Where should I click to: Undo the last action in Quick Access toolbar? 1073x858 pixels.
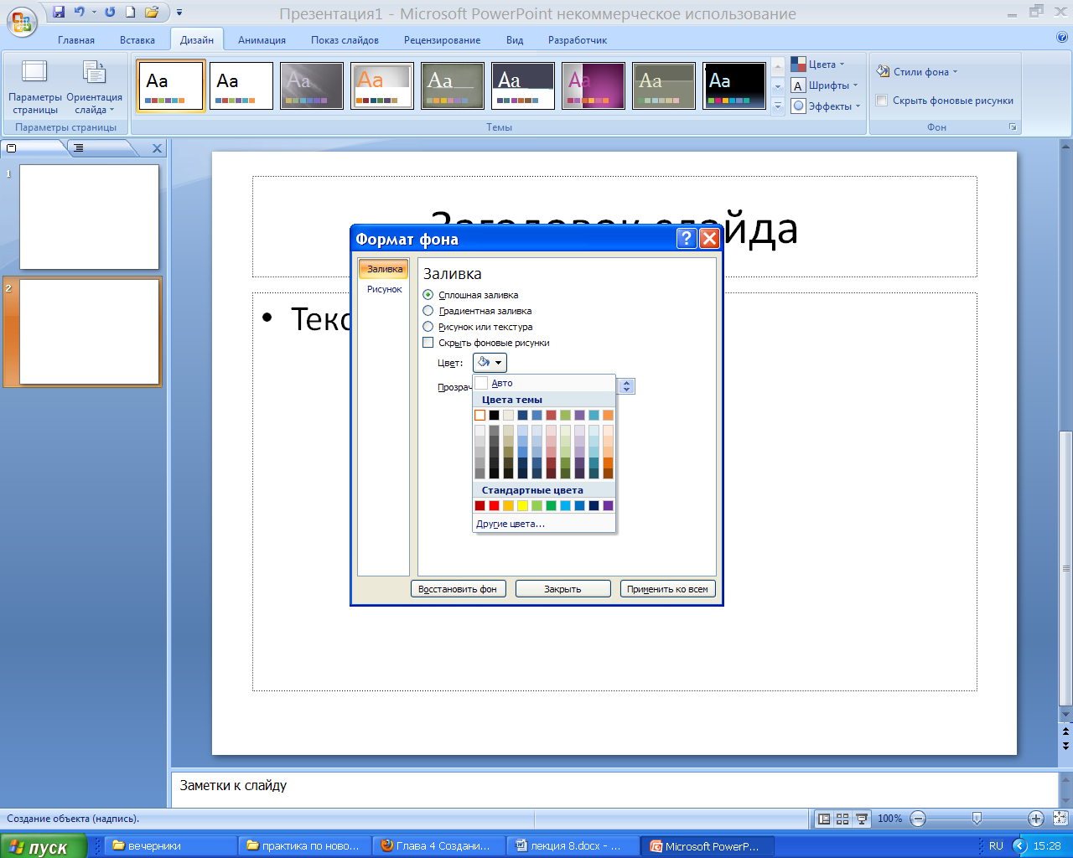coord(80,12)
